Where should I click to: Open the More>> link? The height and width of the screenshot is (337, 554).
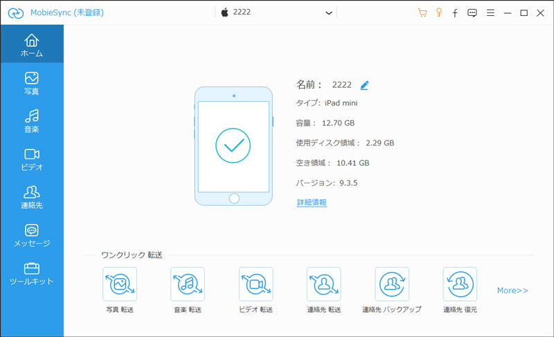pyautogui.click(x=512, y=291)
